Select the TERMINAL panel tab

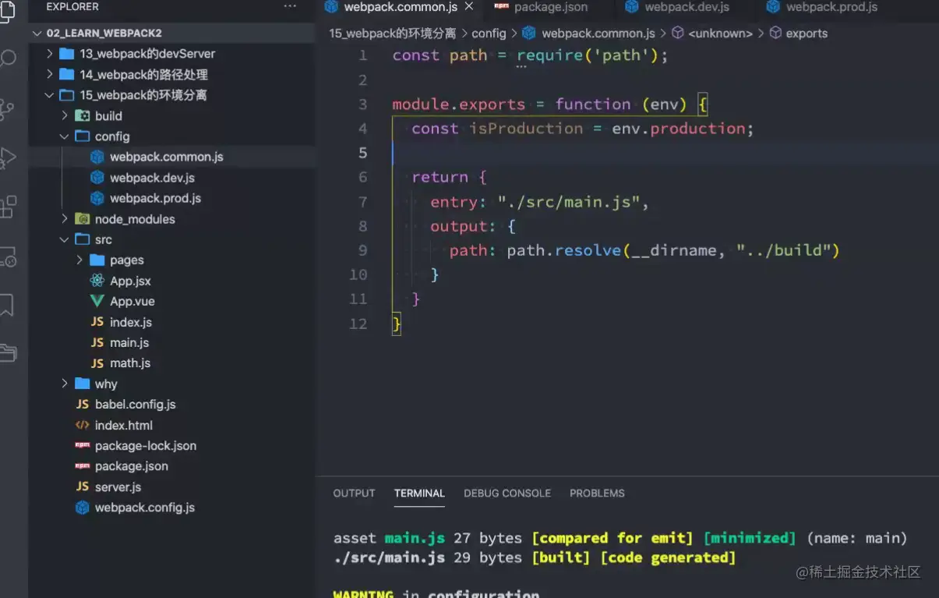[419, 493]
